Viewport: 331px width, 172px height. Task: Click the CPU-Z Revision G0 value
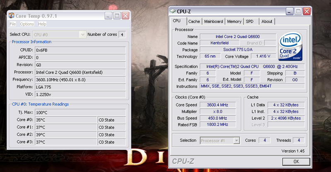coord(295,80)
